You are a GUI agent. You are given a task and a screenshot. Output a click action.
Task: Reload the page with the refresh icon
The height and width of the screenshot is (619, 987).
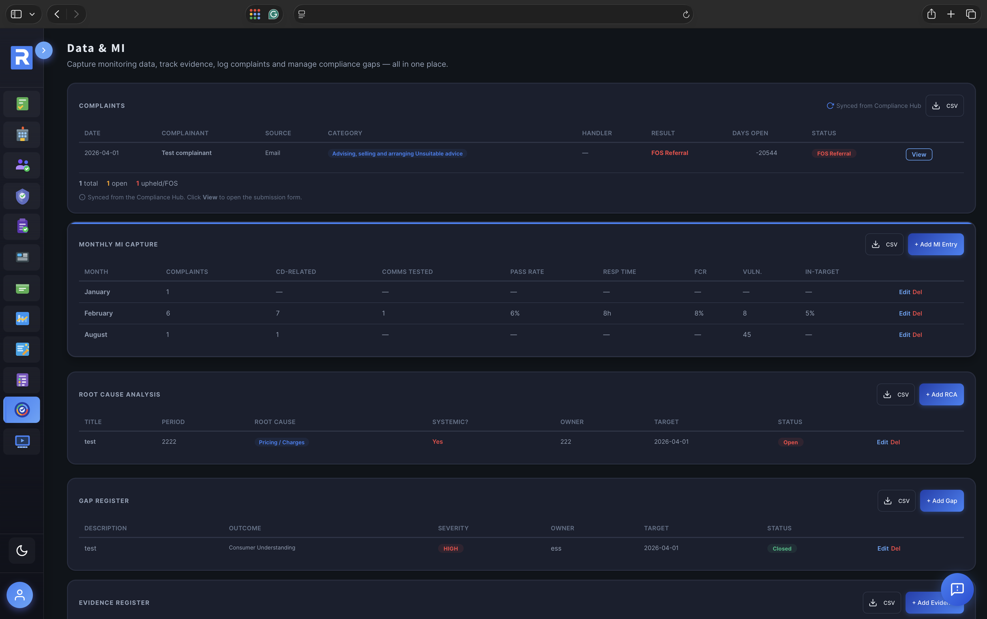[686, 15]
